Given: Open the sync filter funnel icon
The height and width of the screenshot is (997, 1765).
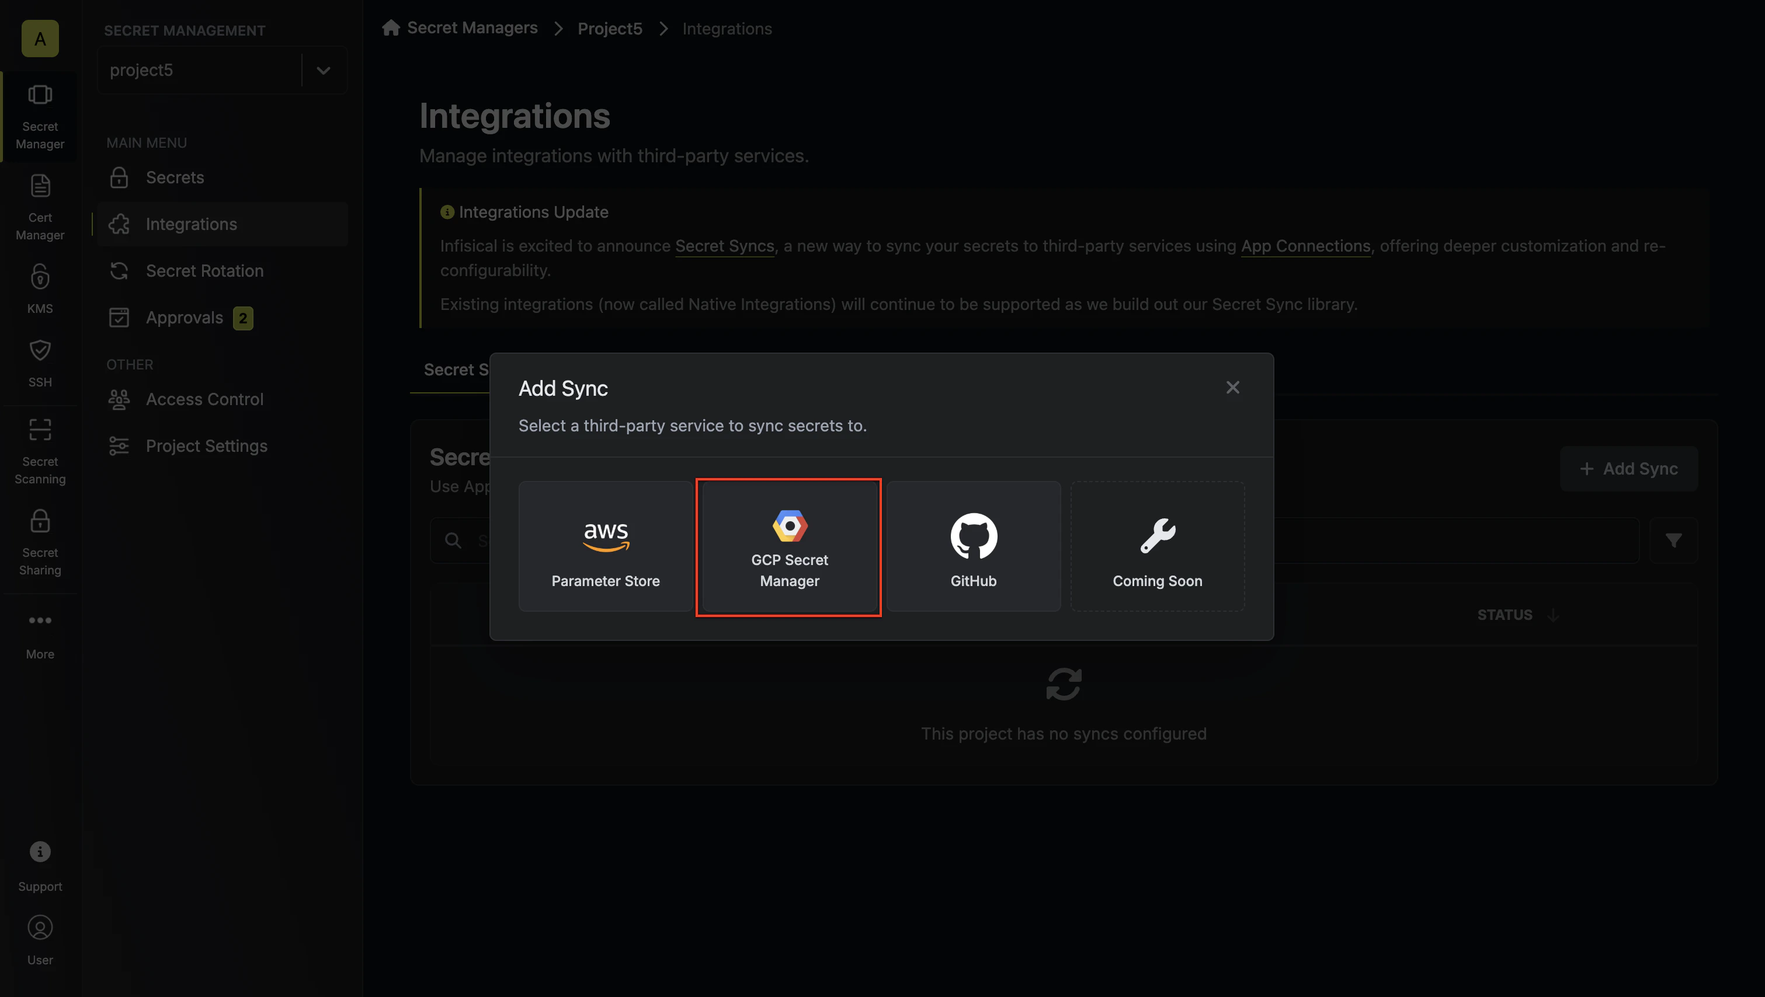Looking at the screenshot, I should tap(1673, 541).
